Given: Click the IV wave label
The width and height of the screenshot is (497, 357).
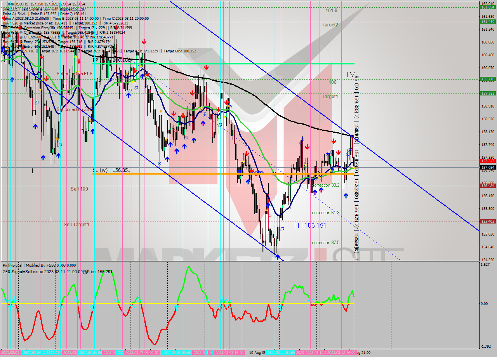Looking at the screenshot, I should click(351, 75).
